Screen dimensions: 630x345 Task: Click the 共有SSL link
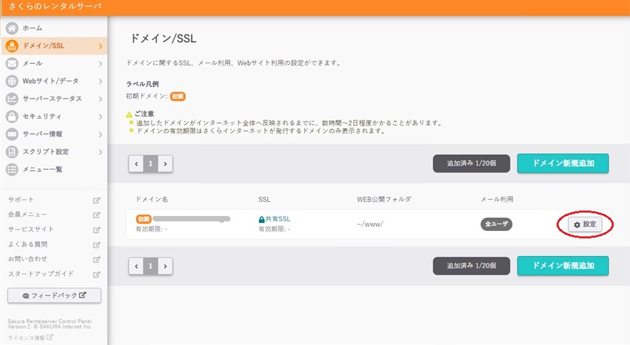coord(277,219)
